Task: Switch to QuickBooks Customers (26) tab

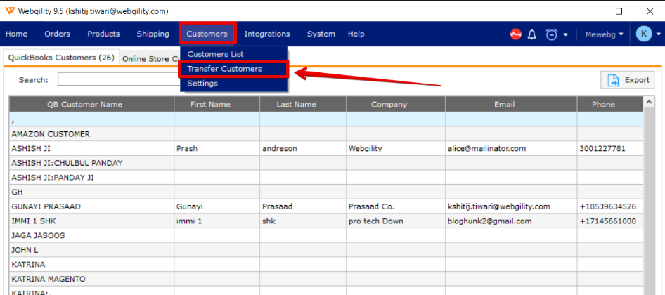Action: pos(61,58)
